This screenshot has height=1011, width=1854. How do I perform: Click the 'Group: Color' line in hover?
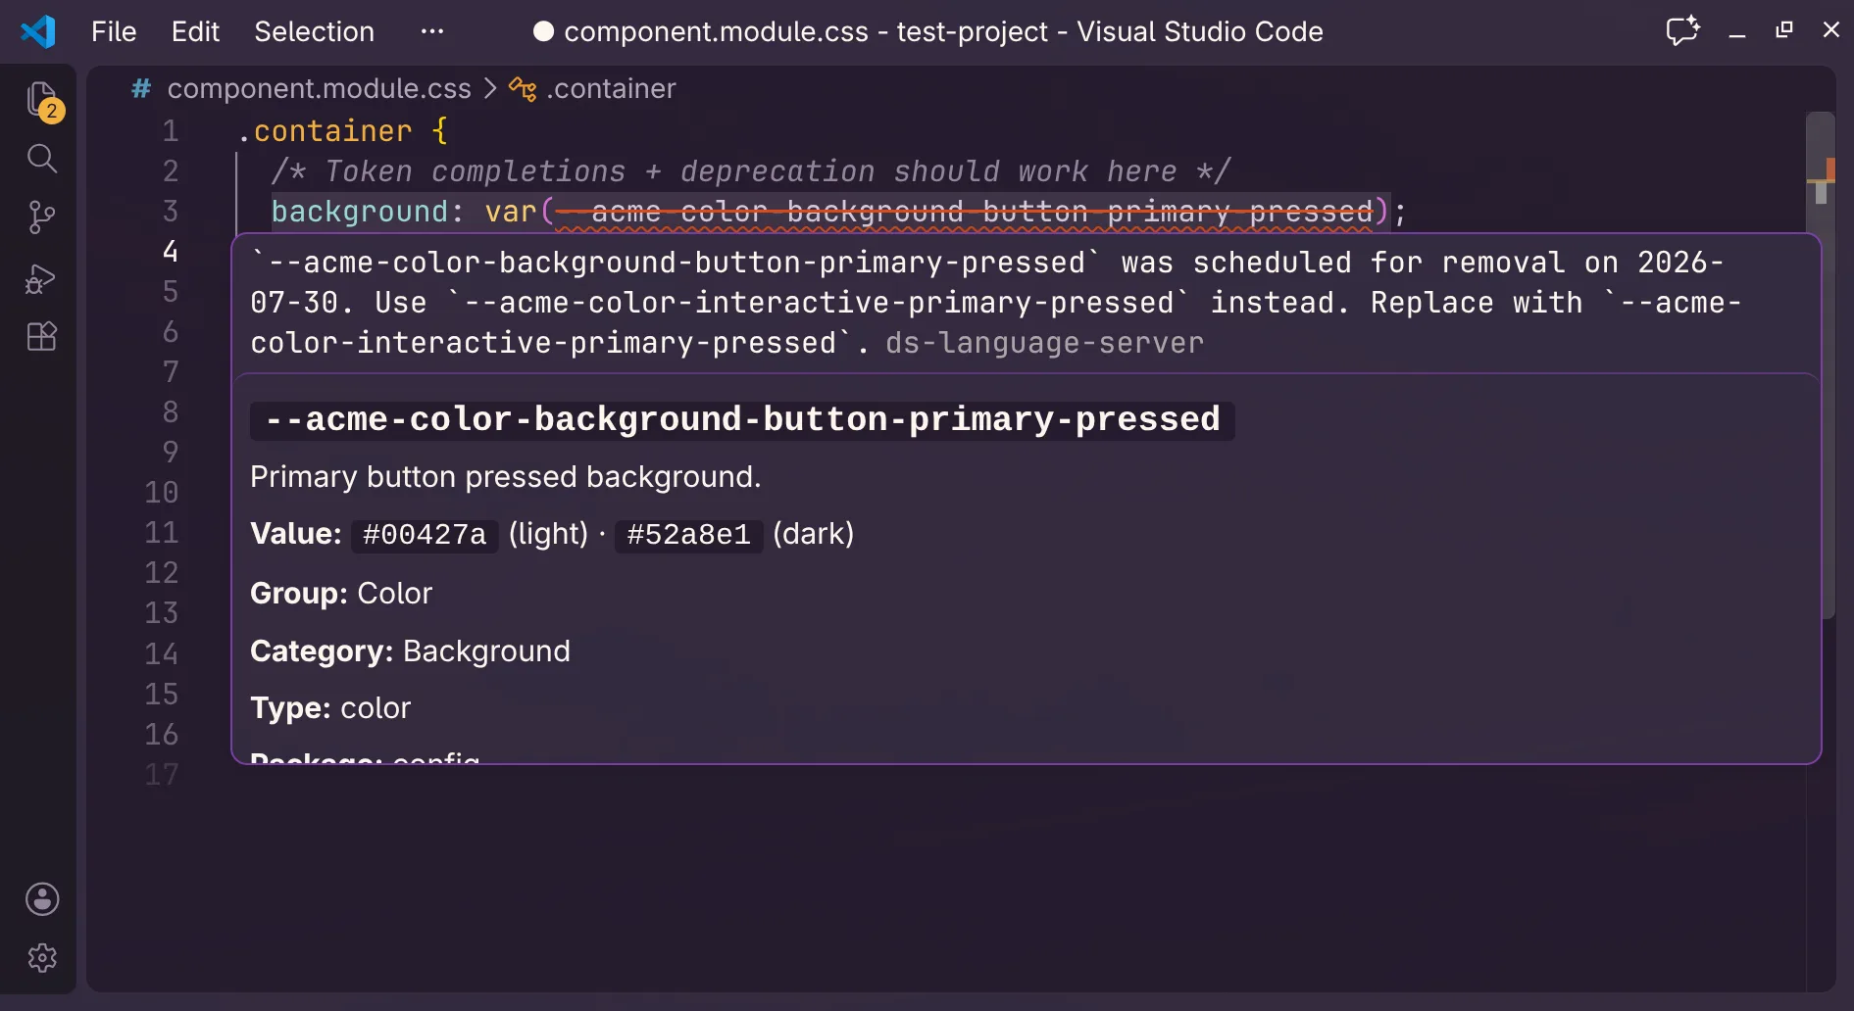pos(341,594)
